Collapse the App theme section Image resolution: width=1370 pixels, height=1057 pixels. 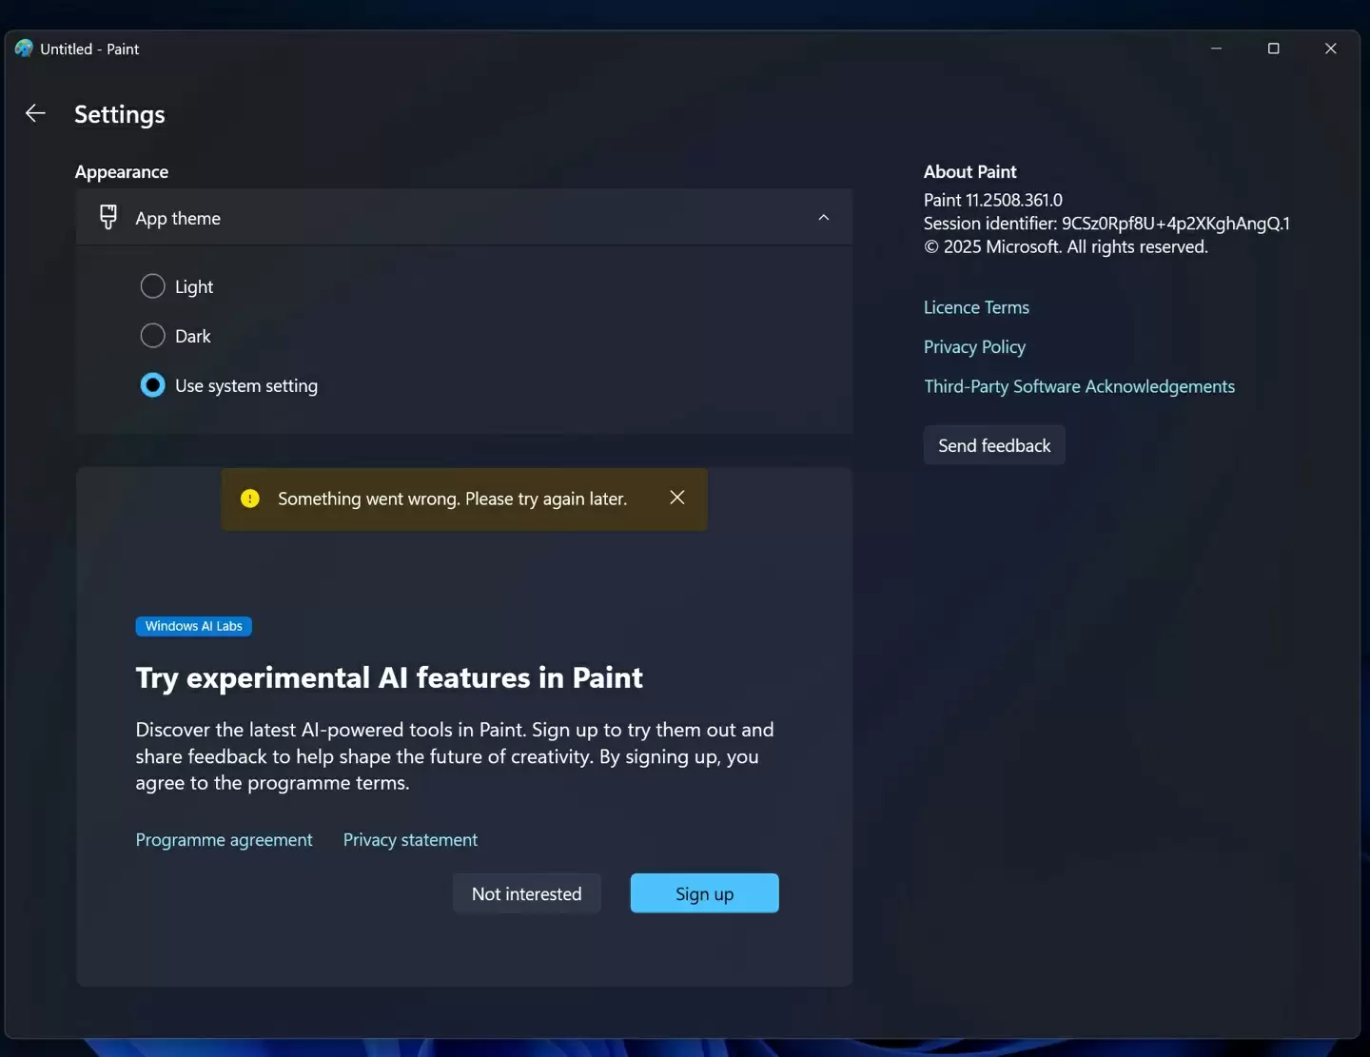coord(823,217)
